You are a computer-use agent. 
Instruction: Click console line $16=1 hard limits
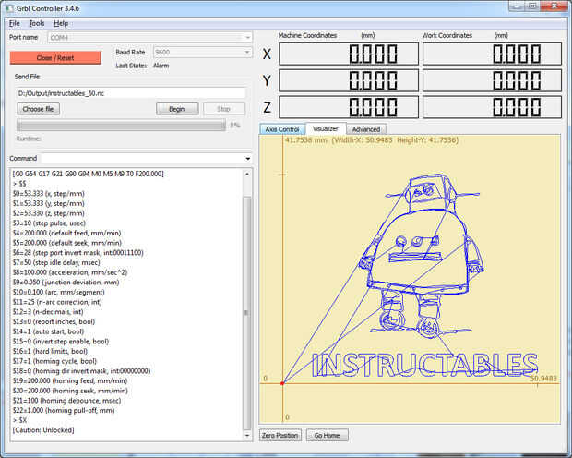pos(50,352)
